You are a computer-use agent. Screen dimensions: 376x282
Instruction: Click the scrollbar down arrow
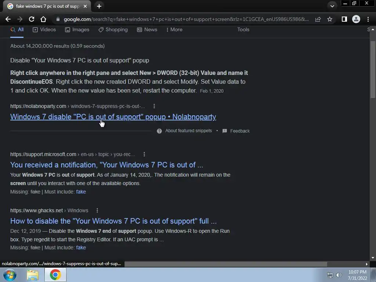373,258
